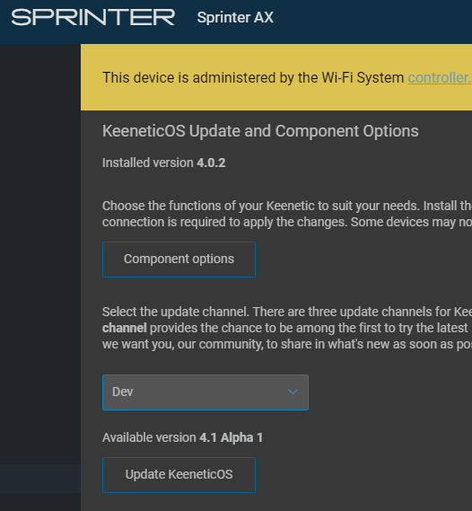Screen dimensions: 472x511
Task: Start the Update KeeneticOS action
Action: pyautogui.click(x=179, y=475)
